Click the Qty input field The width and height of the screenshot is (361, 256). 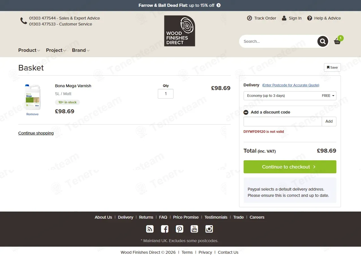click(x=166, y=94)
